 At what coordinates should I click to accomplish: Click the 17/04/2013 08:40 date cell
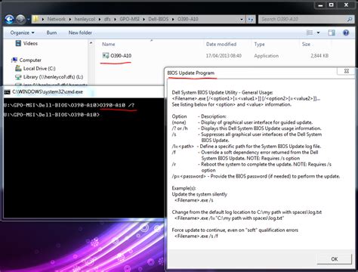click(224, 56)
